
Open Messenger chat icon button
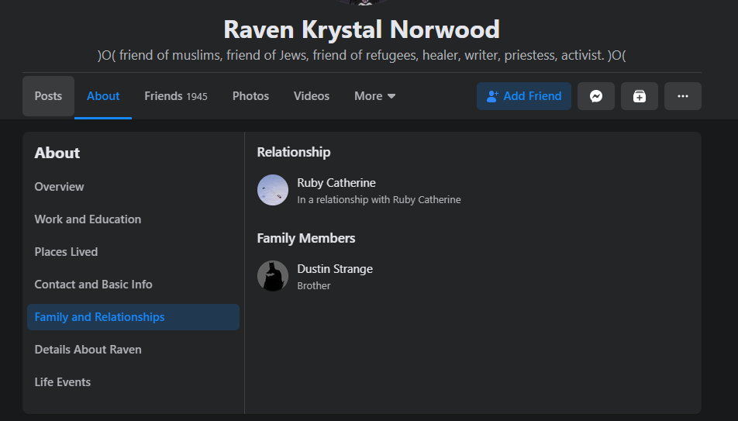595,96
